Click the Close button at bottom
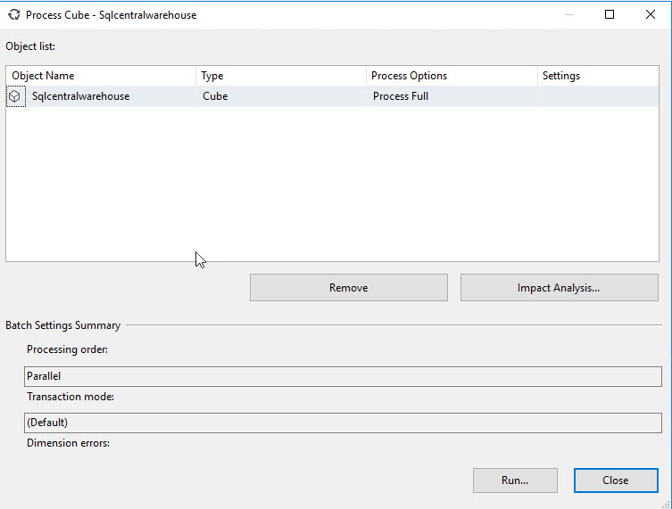The height and width of the screenshot is (509, 672). (x=615, y=480)
